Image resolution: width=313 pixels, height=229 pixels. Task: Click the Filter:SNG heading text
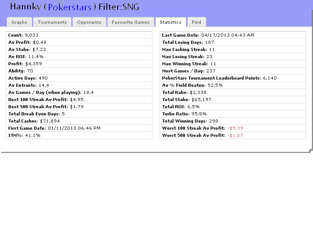click(x=119, y=7)
